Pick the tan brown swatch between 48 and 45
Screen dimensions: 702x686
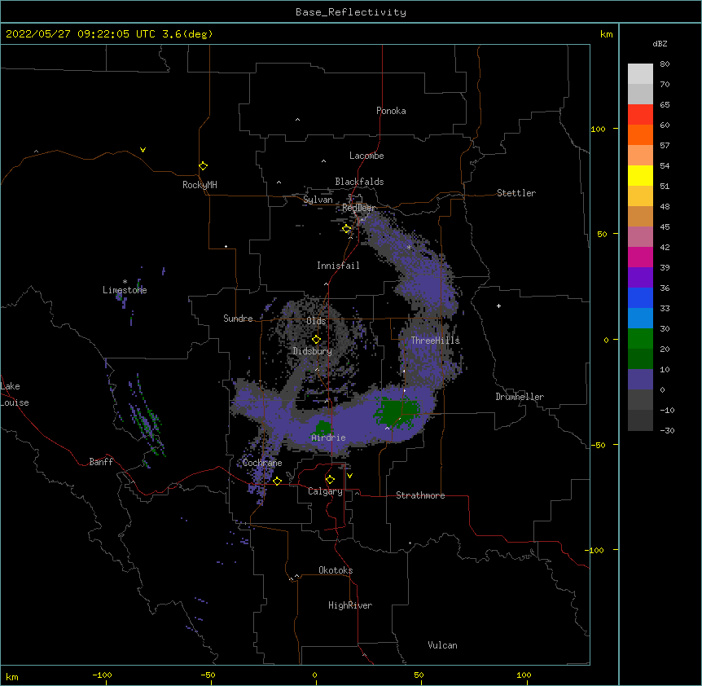point(640,216)
